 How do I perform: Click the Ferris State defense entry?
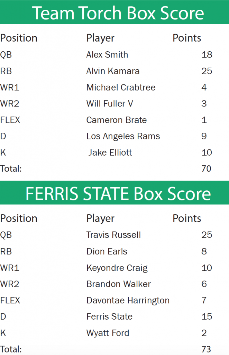109,317
